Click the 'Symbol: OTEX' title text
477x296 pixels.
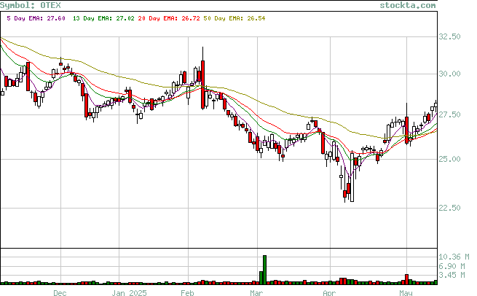(x=31, y=5)
